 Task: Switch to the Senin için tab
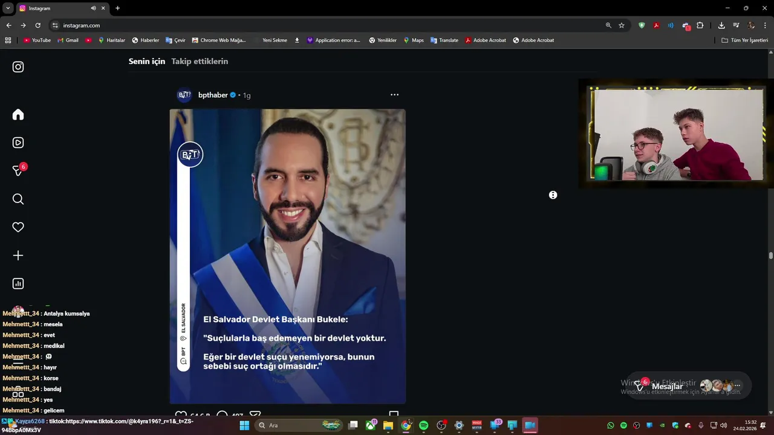146,61
